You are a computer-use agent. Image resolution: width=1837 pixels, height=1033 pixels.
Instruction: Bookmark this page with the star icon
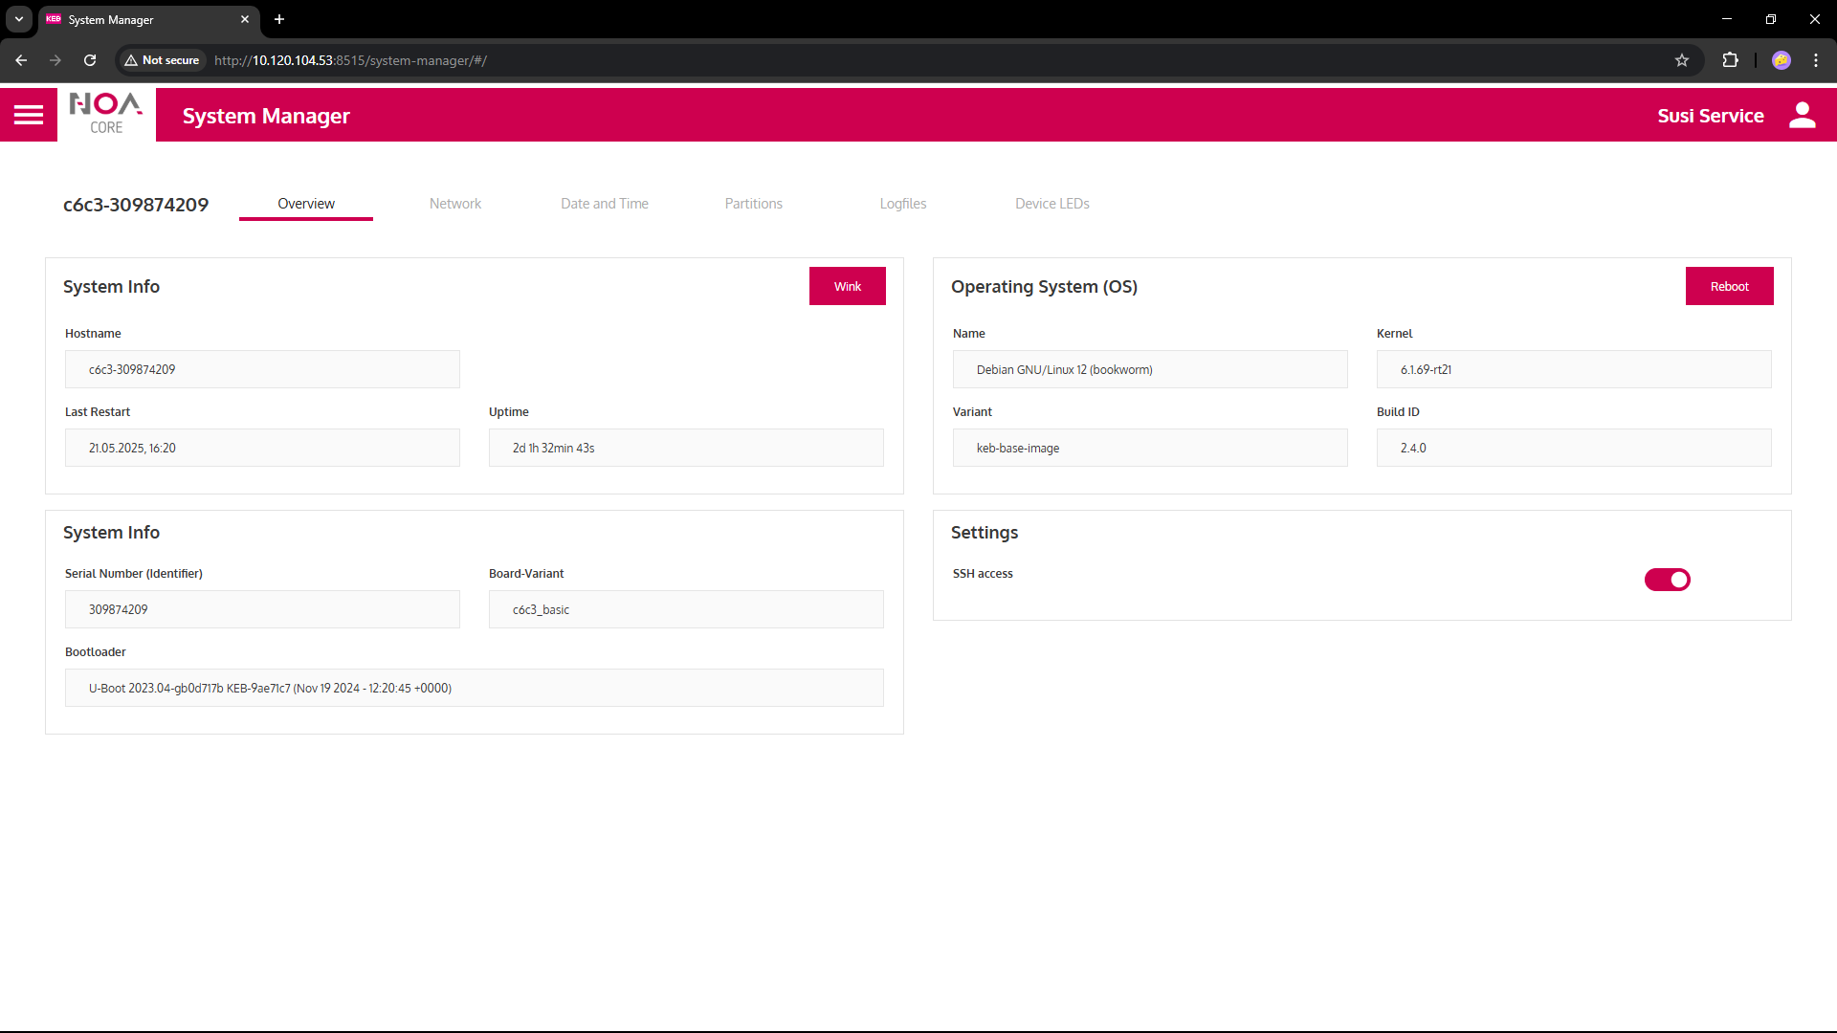(1682, 60)
